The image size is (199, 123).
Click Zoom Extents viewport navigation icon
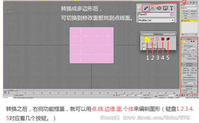(x=195, y=95)
